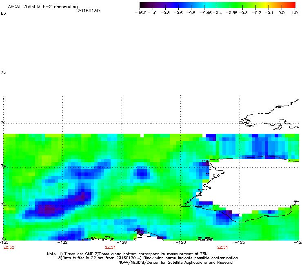Click the color scale bar's dark purple end
This screenshot has width=302, height=265.
tap(142, 5)
